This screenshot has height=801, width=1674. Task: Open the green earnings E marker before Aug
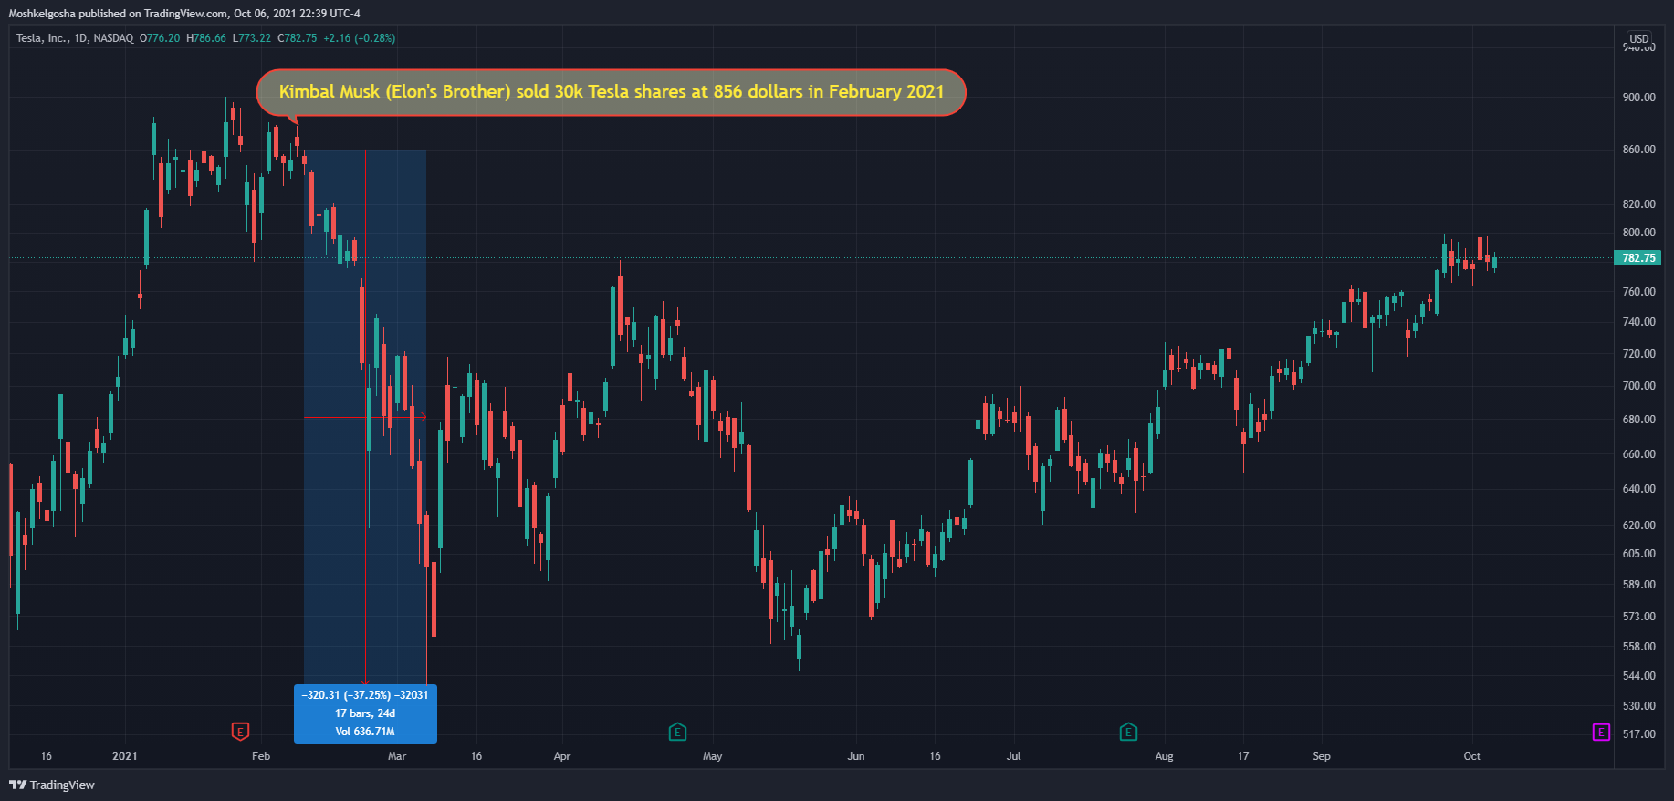1128,732
